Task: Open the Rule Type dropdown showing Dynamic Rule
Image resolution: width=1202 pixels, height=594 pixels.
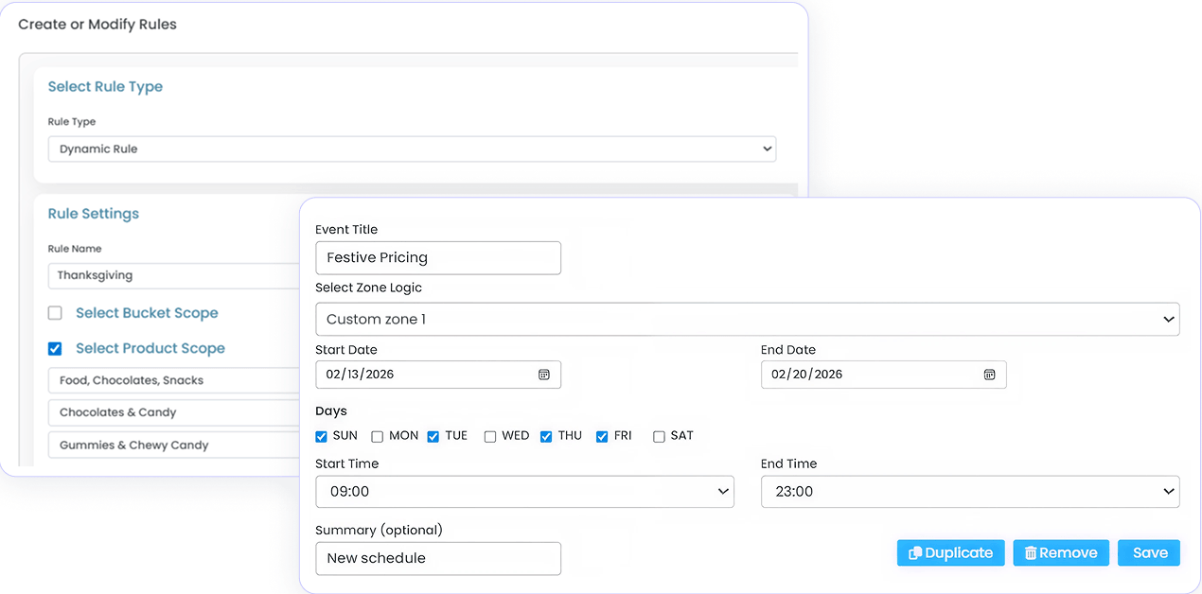Action: [x=412, y=148]
